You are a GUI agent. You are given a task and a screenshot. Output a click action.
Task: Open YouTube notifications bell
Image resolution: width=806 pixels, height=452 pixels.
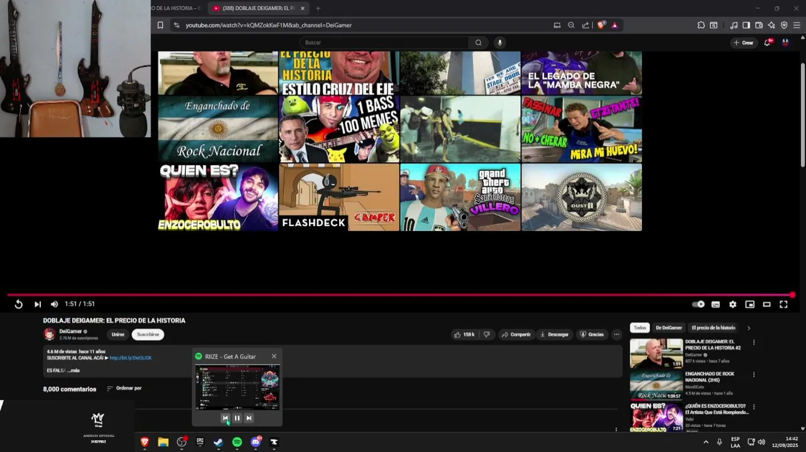click(768, 43)
